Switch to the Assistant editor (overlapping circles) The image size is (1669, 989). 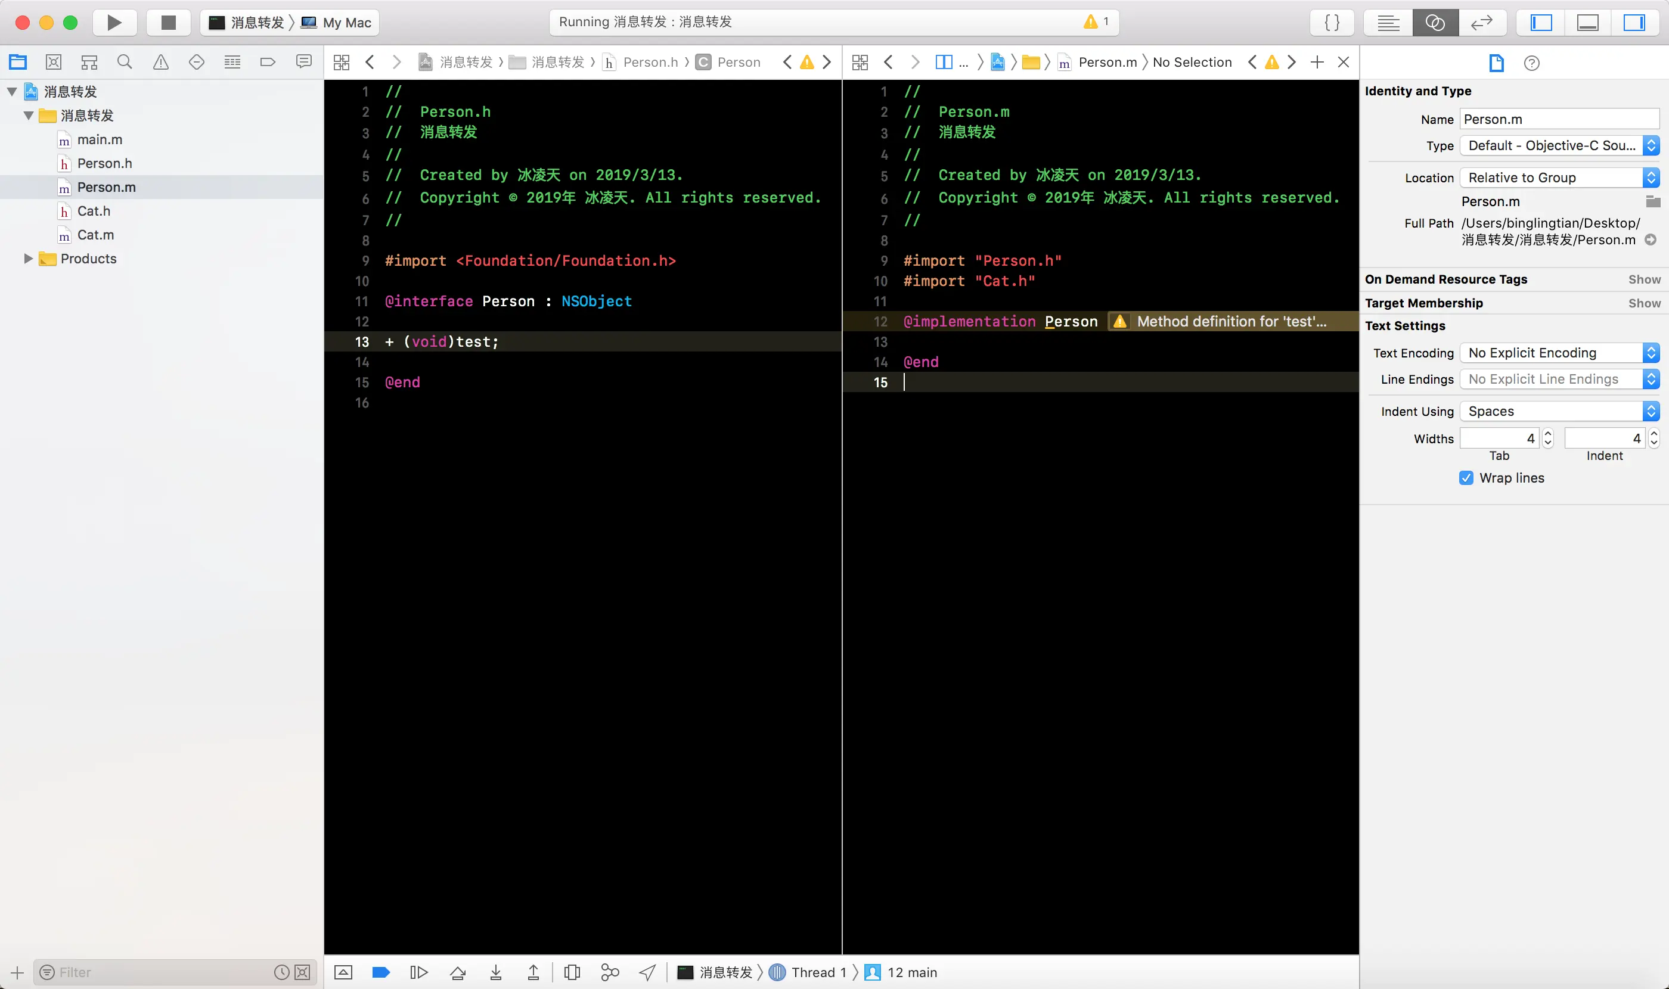coord(1435,23)
